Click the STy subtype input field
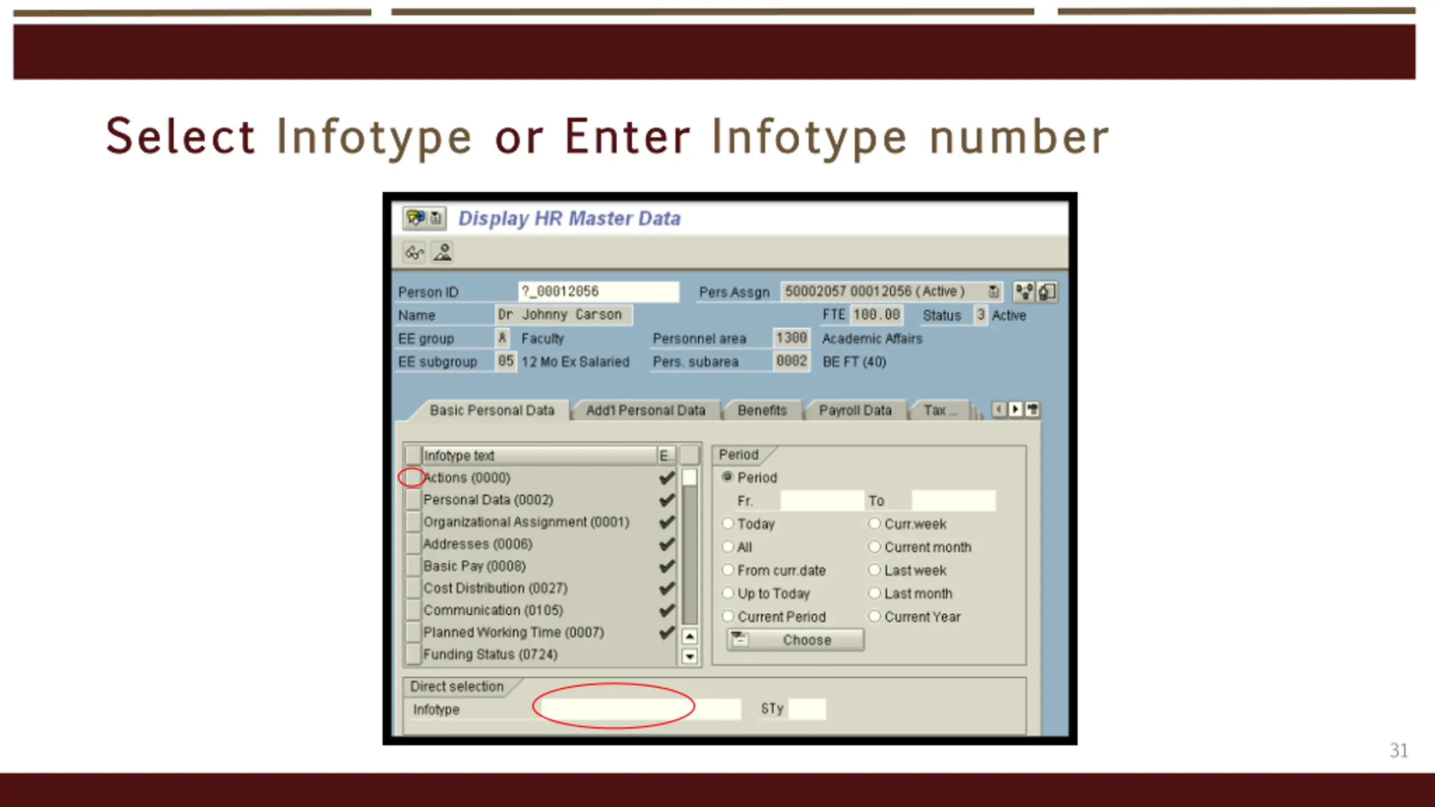 point(807,709)
